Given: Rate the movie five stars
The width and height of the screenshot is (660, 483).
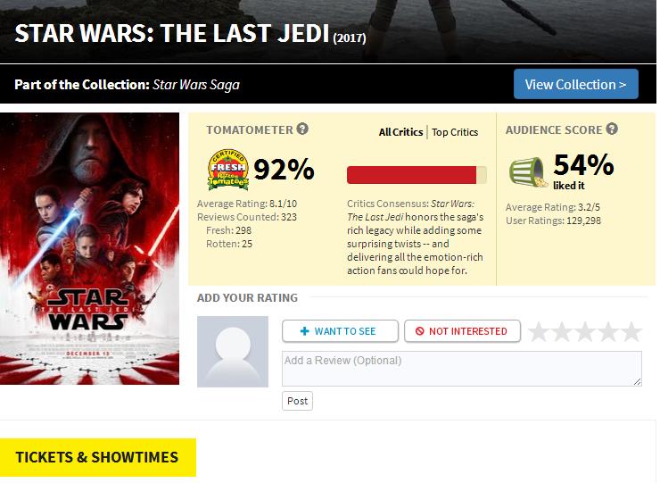Looking at the screenshot, I should [x=631, y=331].
